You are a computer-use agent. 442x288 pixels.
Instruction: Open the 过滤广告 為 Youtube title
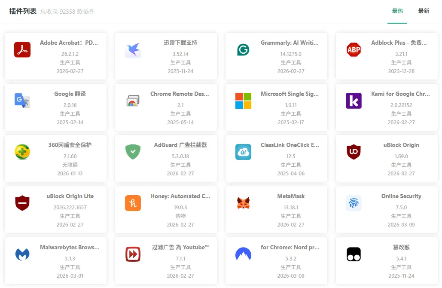(x=180, y=248)
